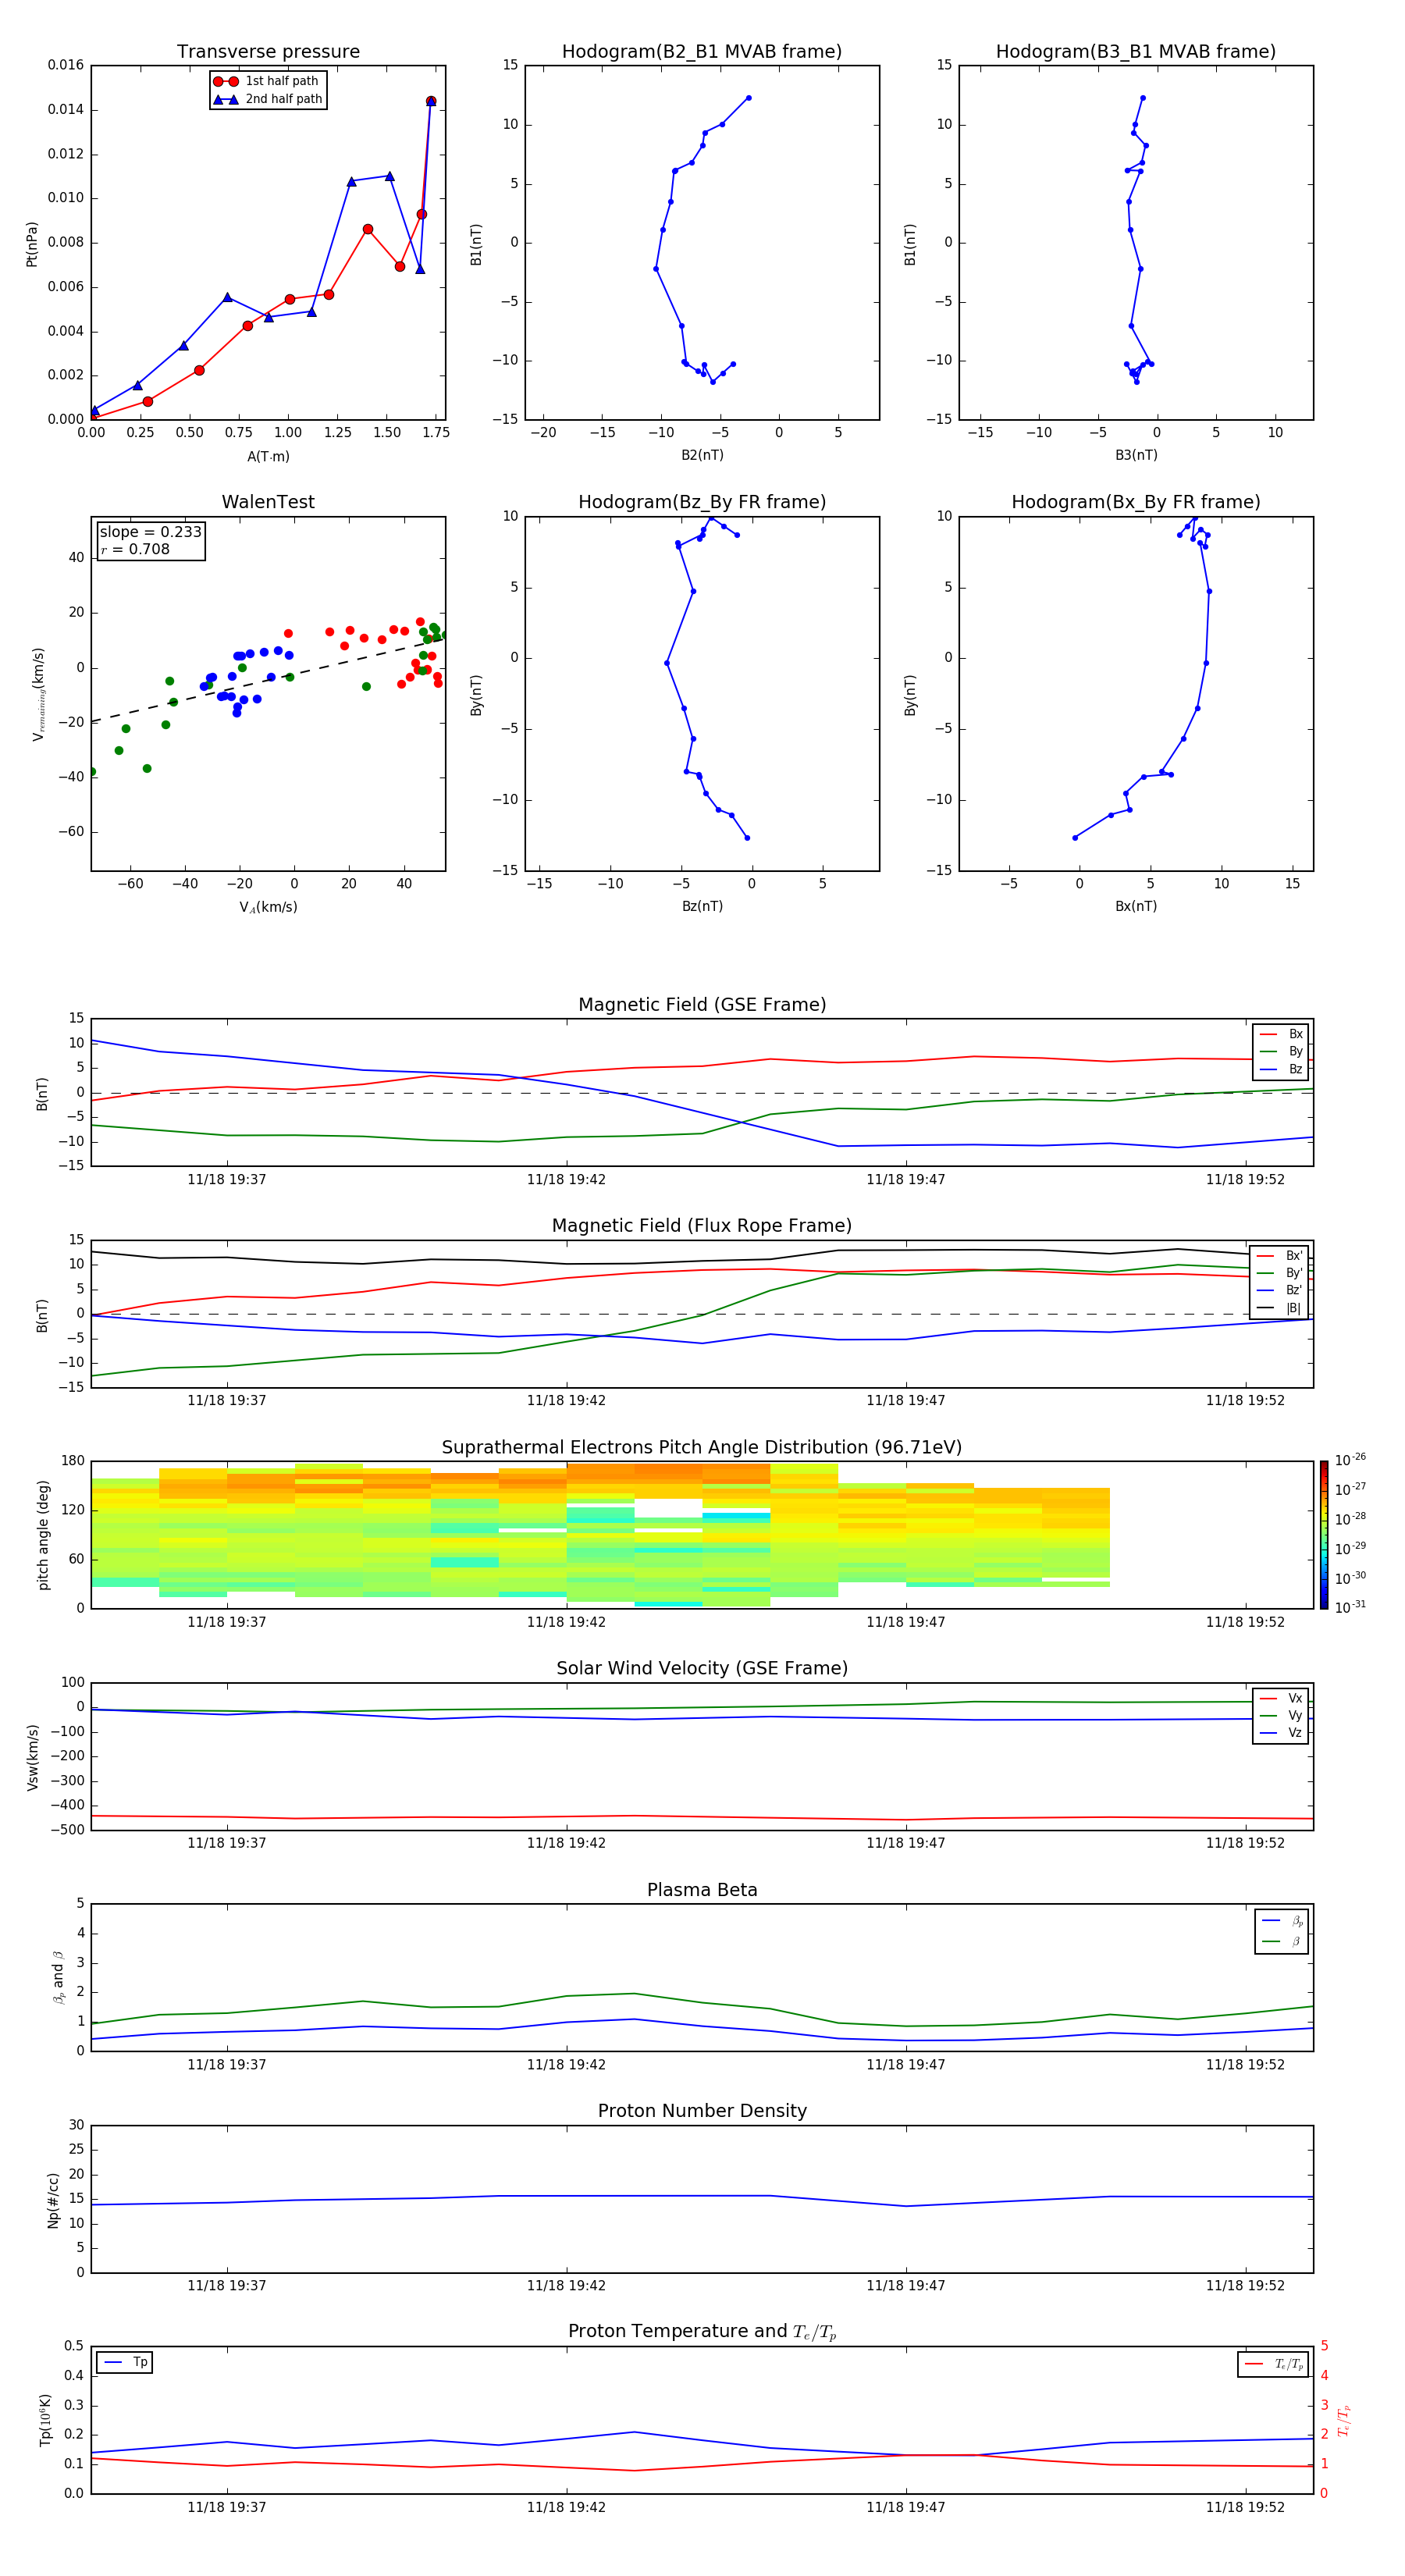The height and width of the screenshot is (2576, 1405).
Task: Click 'Proton Number Density' plot title
Action: click(x=702, y=2111)
